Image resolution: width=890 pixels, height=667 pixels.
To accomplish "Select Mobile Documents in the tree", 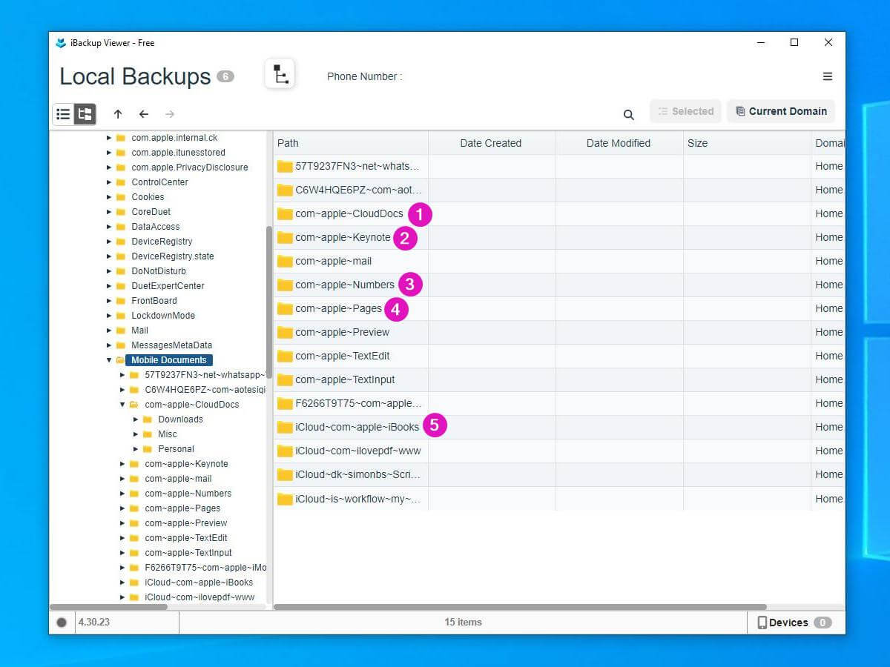I will 169,360.
